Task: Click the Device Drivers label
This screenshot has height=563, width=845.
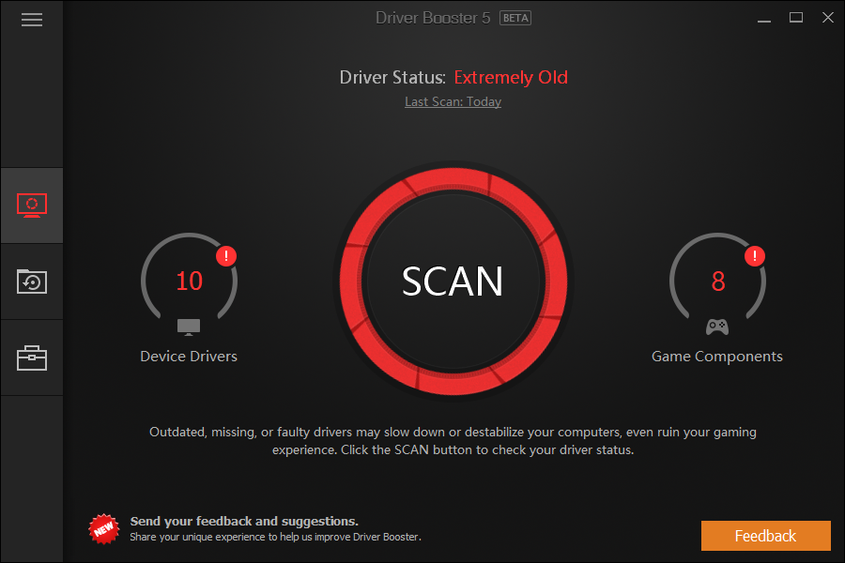Action: pyautogui.click(x=189, y=357)
